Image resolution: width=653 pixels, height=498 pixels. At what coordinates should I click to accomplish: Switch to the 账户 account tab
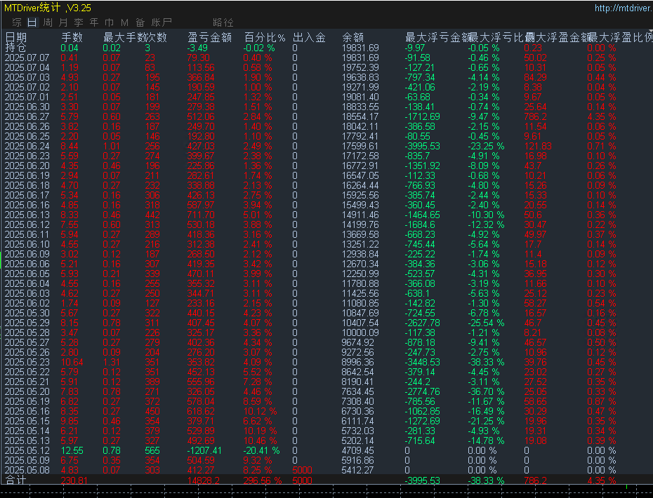[x=161, y=22]
